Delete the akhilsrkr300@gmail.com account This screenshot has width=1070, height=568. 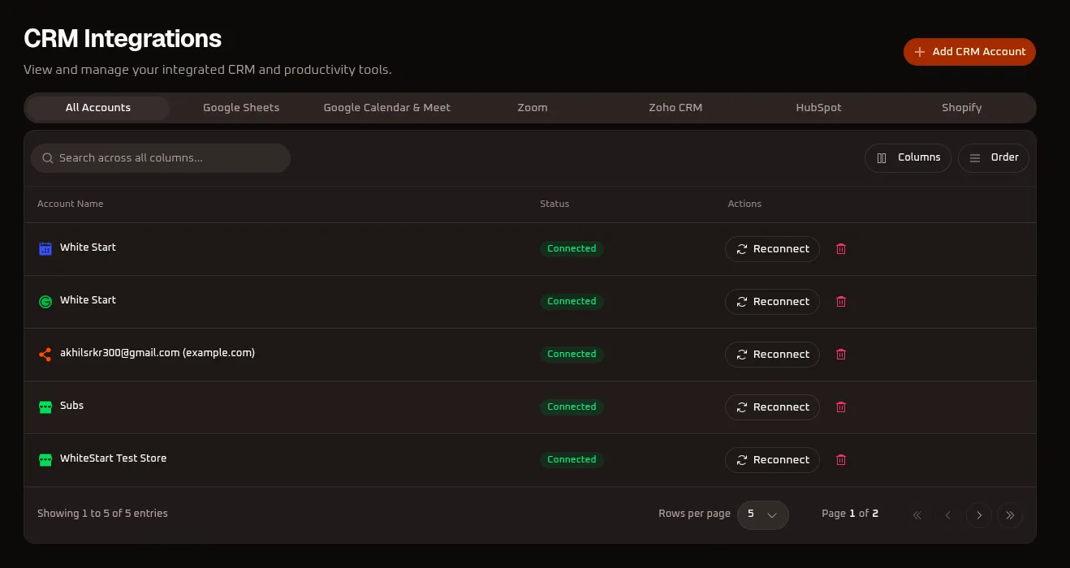(x=841, y=355)
